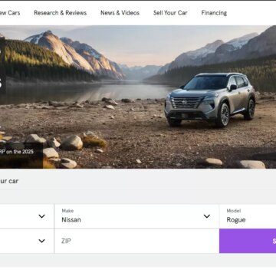
Task: Expand the Make dropdown showing Nissan
Action: click(136, 216)
